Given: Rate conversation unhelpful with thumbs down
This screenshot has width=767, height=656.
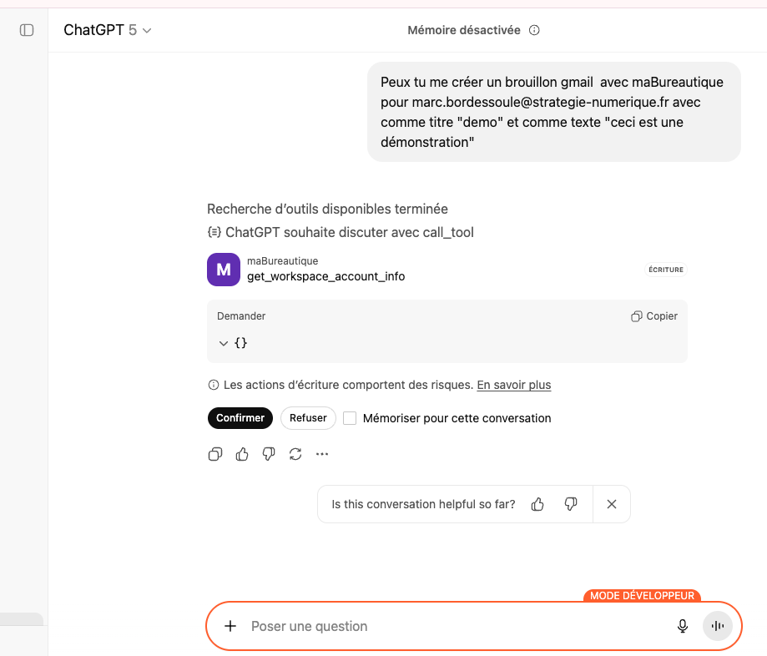Looking at the screenshot, I should (571, 504).
